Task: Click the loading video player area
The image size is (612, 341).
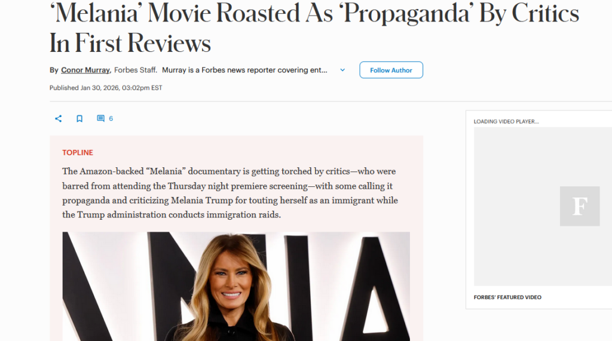Action: click(543, 207)
